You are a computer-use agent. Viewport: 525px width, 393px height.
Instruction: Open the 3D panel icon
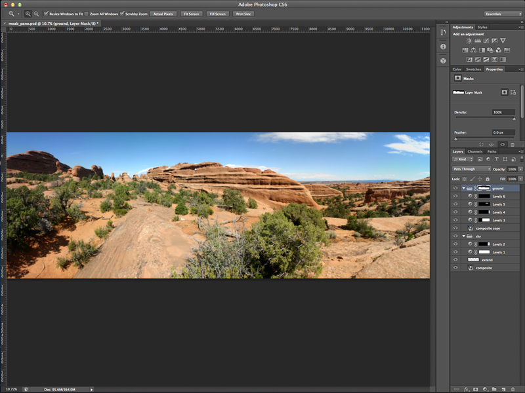(444, 61)
